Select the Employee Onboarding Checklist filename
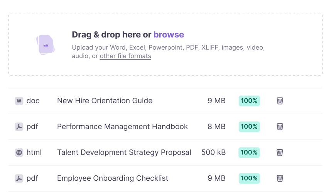This screenshot has width=331, height=193. click(x=113, y=178)
